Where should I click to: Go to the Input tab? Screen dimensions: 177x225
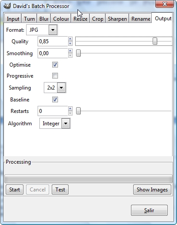tap(13, 19)
